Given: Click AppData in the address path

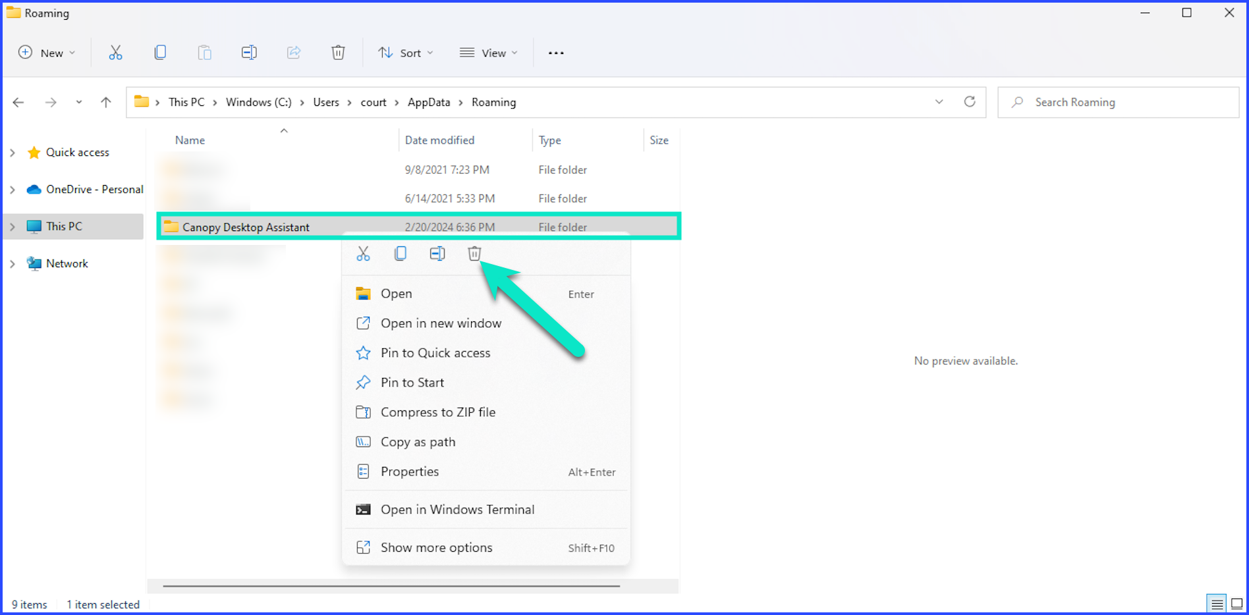Looking at the screenshot, I should click(x=429, y=102).
